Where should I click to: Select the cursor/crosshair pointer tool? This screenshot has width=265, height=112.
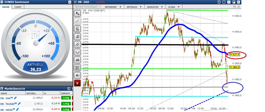click(78, 13)
